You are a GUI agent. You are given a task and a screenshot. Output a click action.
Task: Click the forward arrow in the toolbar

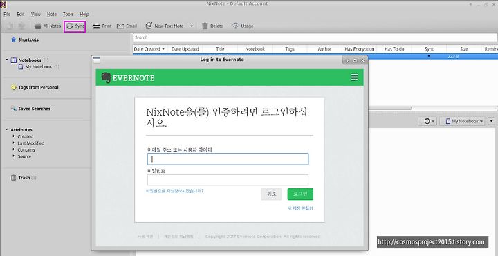click(x=21, y=26)
